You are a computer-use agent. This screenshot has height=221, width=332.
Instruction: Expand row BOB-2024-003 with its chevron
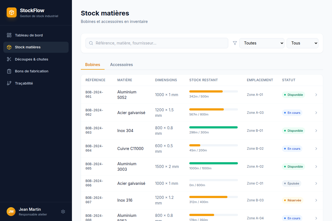pyautogui.click(x=316, y=131)
